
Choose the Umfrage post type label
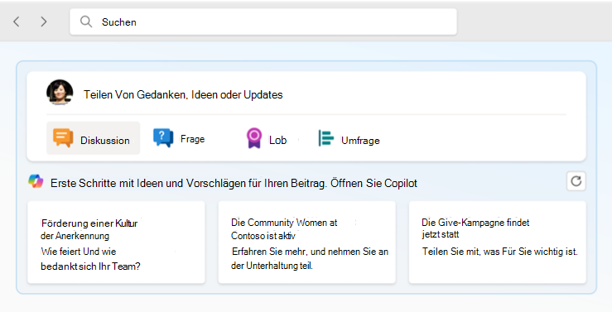360,141
